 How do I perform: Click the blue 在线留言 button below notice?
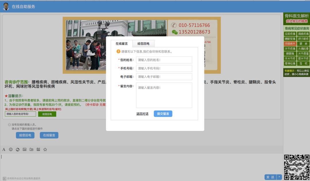click(x=49, y=135)
